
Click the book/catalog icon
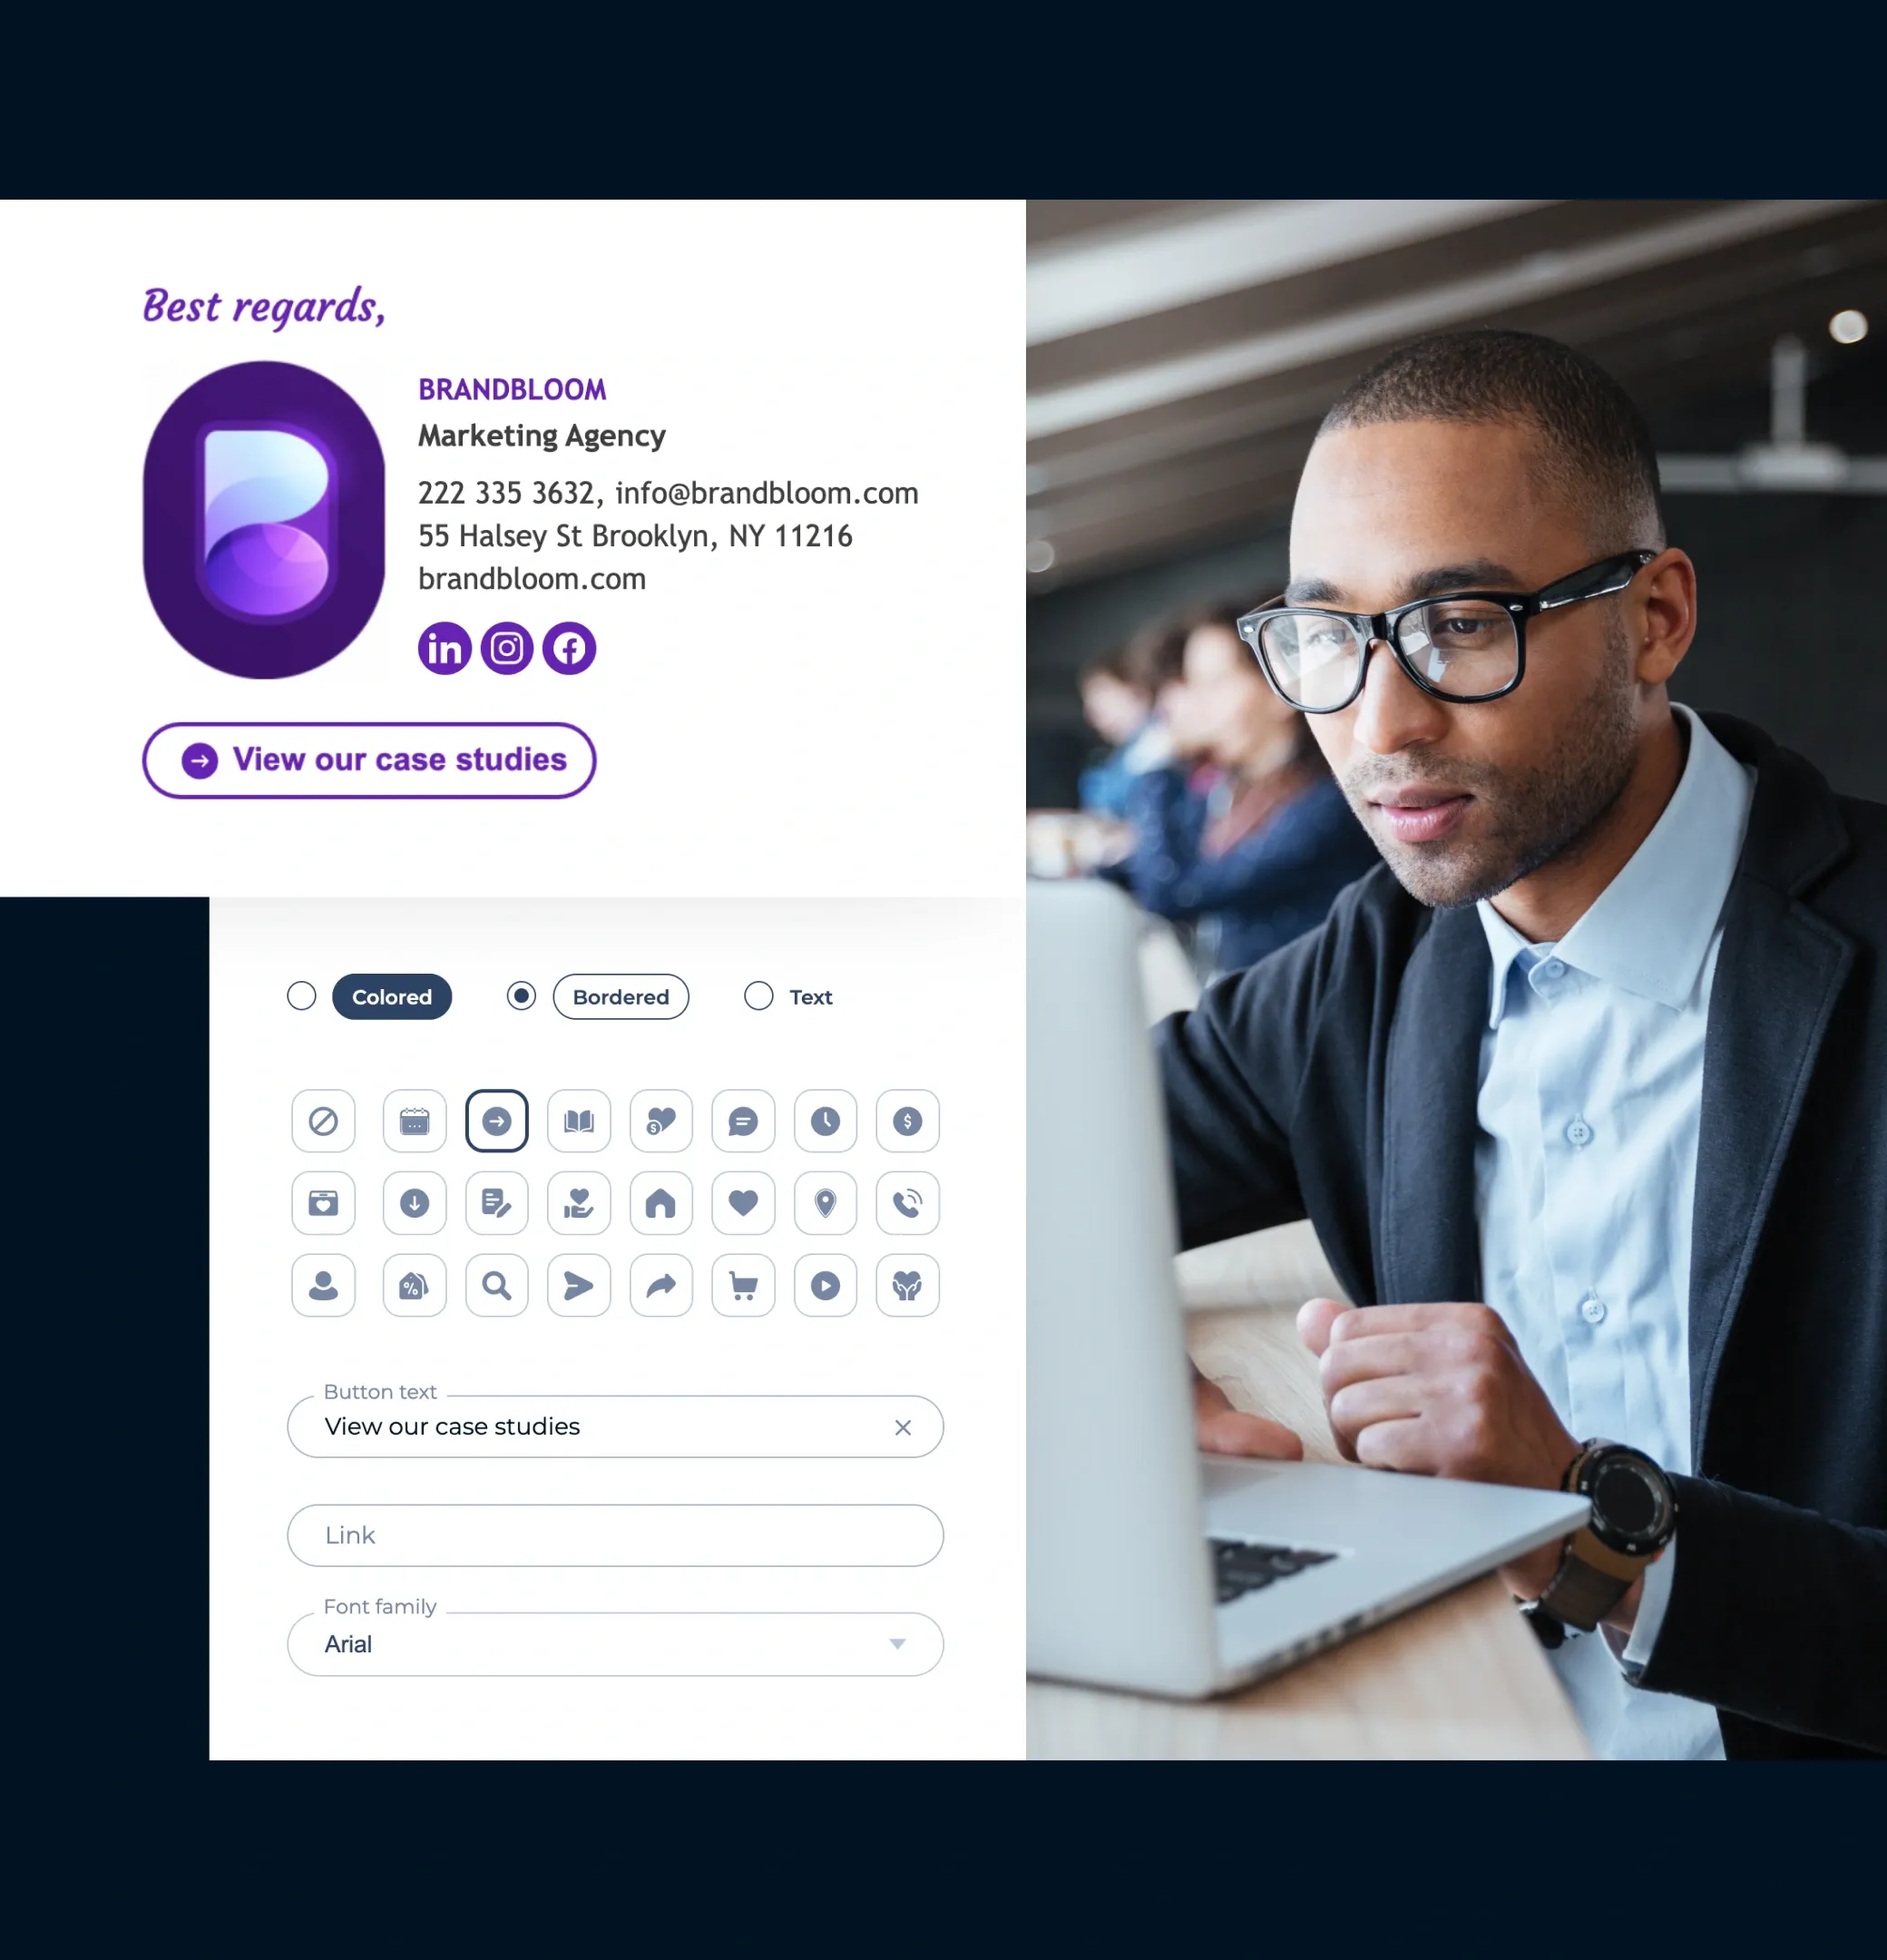(577, 1120)
